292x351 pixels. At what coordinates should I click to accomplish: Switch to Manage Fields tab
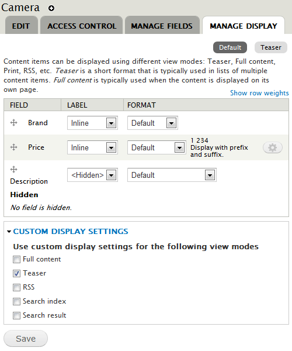[x=162, y=26]
